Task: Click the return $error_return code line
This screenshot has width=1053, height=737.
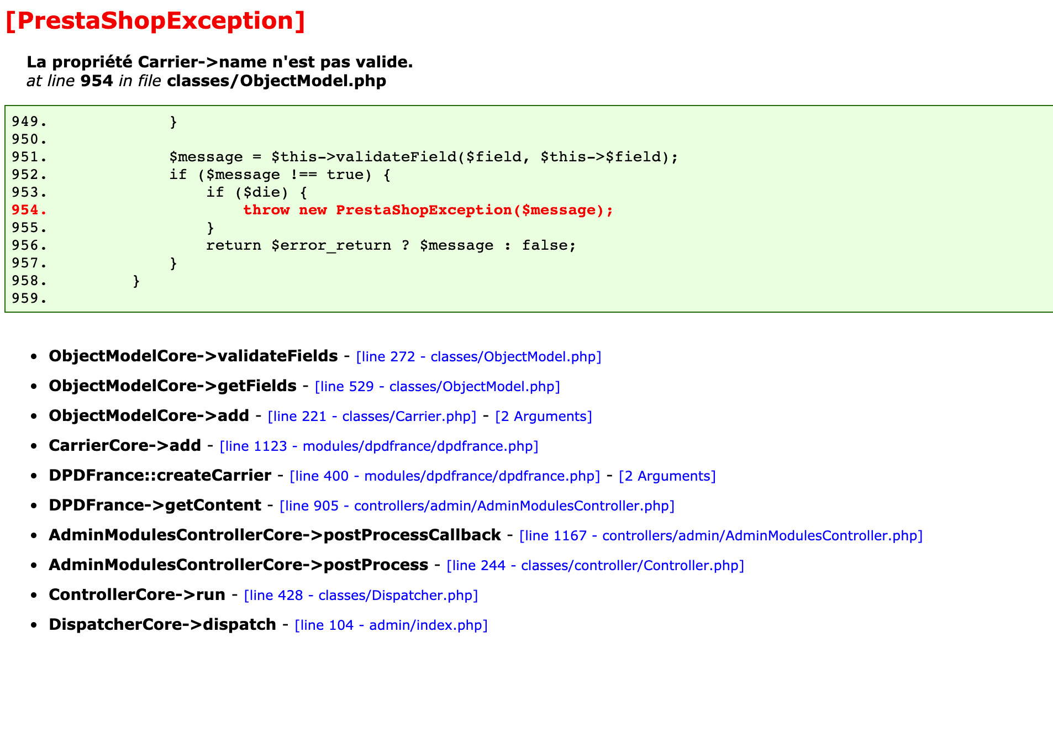Action: [x=391, y=245]
